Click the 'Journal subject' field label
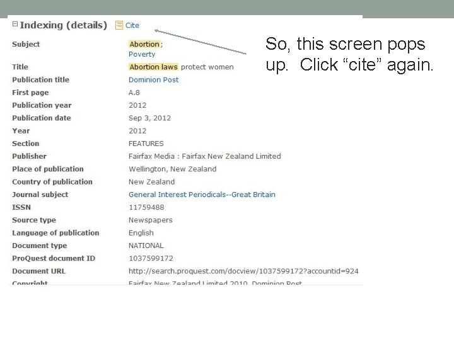This screenshot has height=340, width=454. click(x=40, y=195)
